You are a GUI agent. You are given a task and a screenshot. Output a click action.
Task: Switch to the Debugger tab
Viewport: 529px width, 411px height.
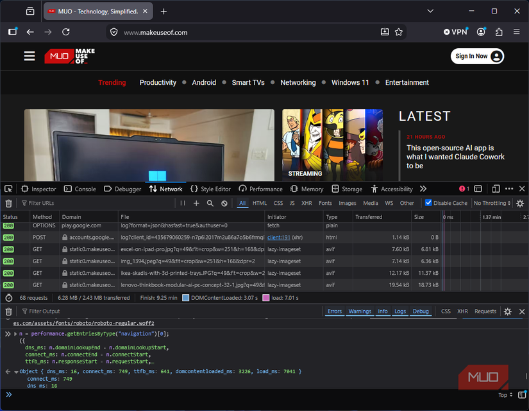122,189
